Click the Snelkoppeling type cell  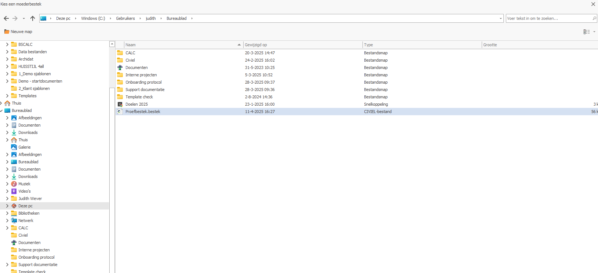[376, 104]
